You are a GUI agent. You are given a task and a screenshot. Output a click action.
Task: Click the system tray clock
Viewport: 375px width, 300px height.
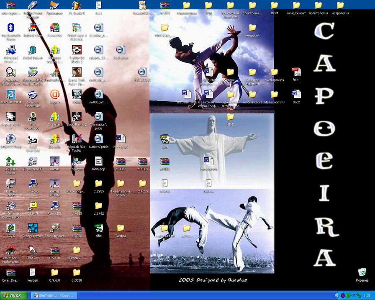pos(367,295)
